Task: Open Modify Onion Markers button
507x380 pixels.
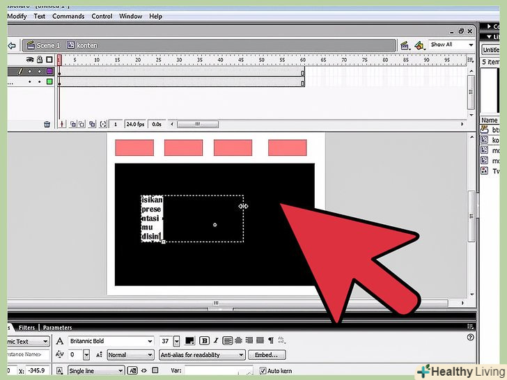Action: tap(103, 124)
